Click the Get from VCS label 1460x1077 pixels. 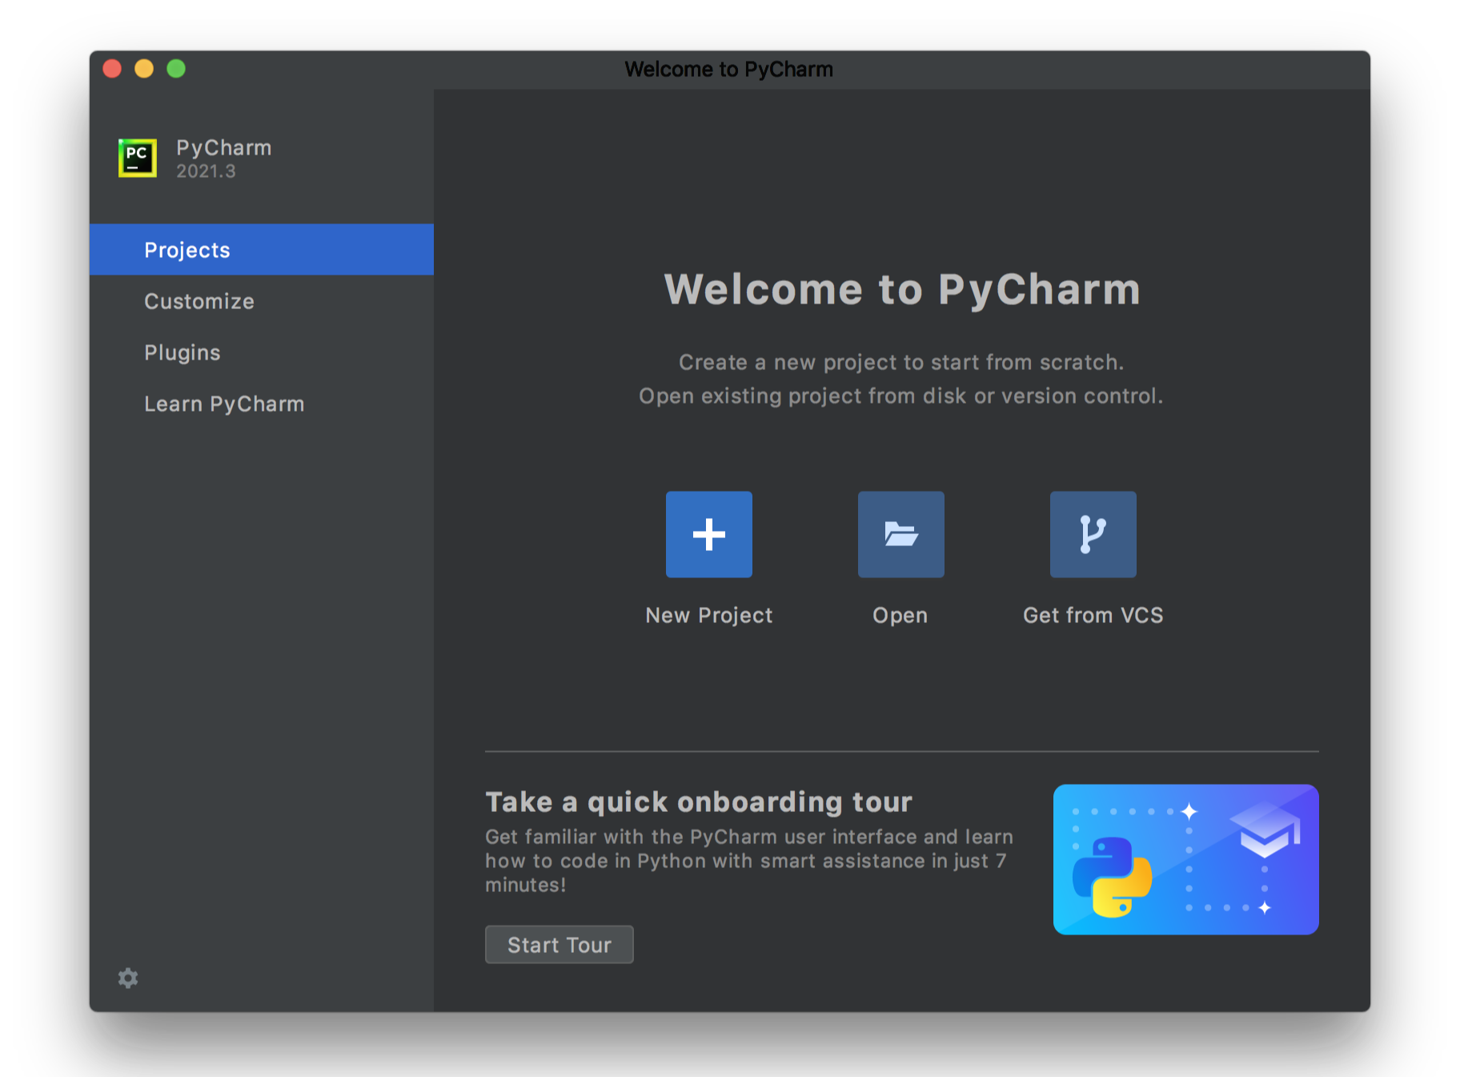coord(1093,615)
